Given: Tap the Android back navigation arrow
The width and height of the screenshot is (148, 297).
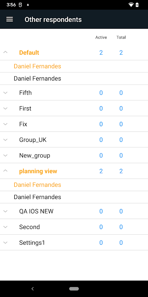Looking at the screenshot, I should tap(33, 289).
